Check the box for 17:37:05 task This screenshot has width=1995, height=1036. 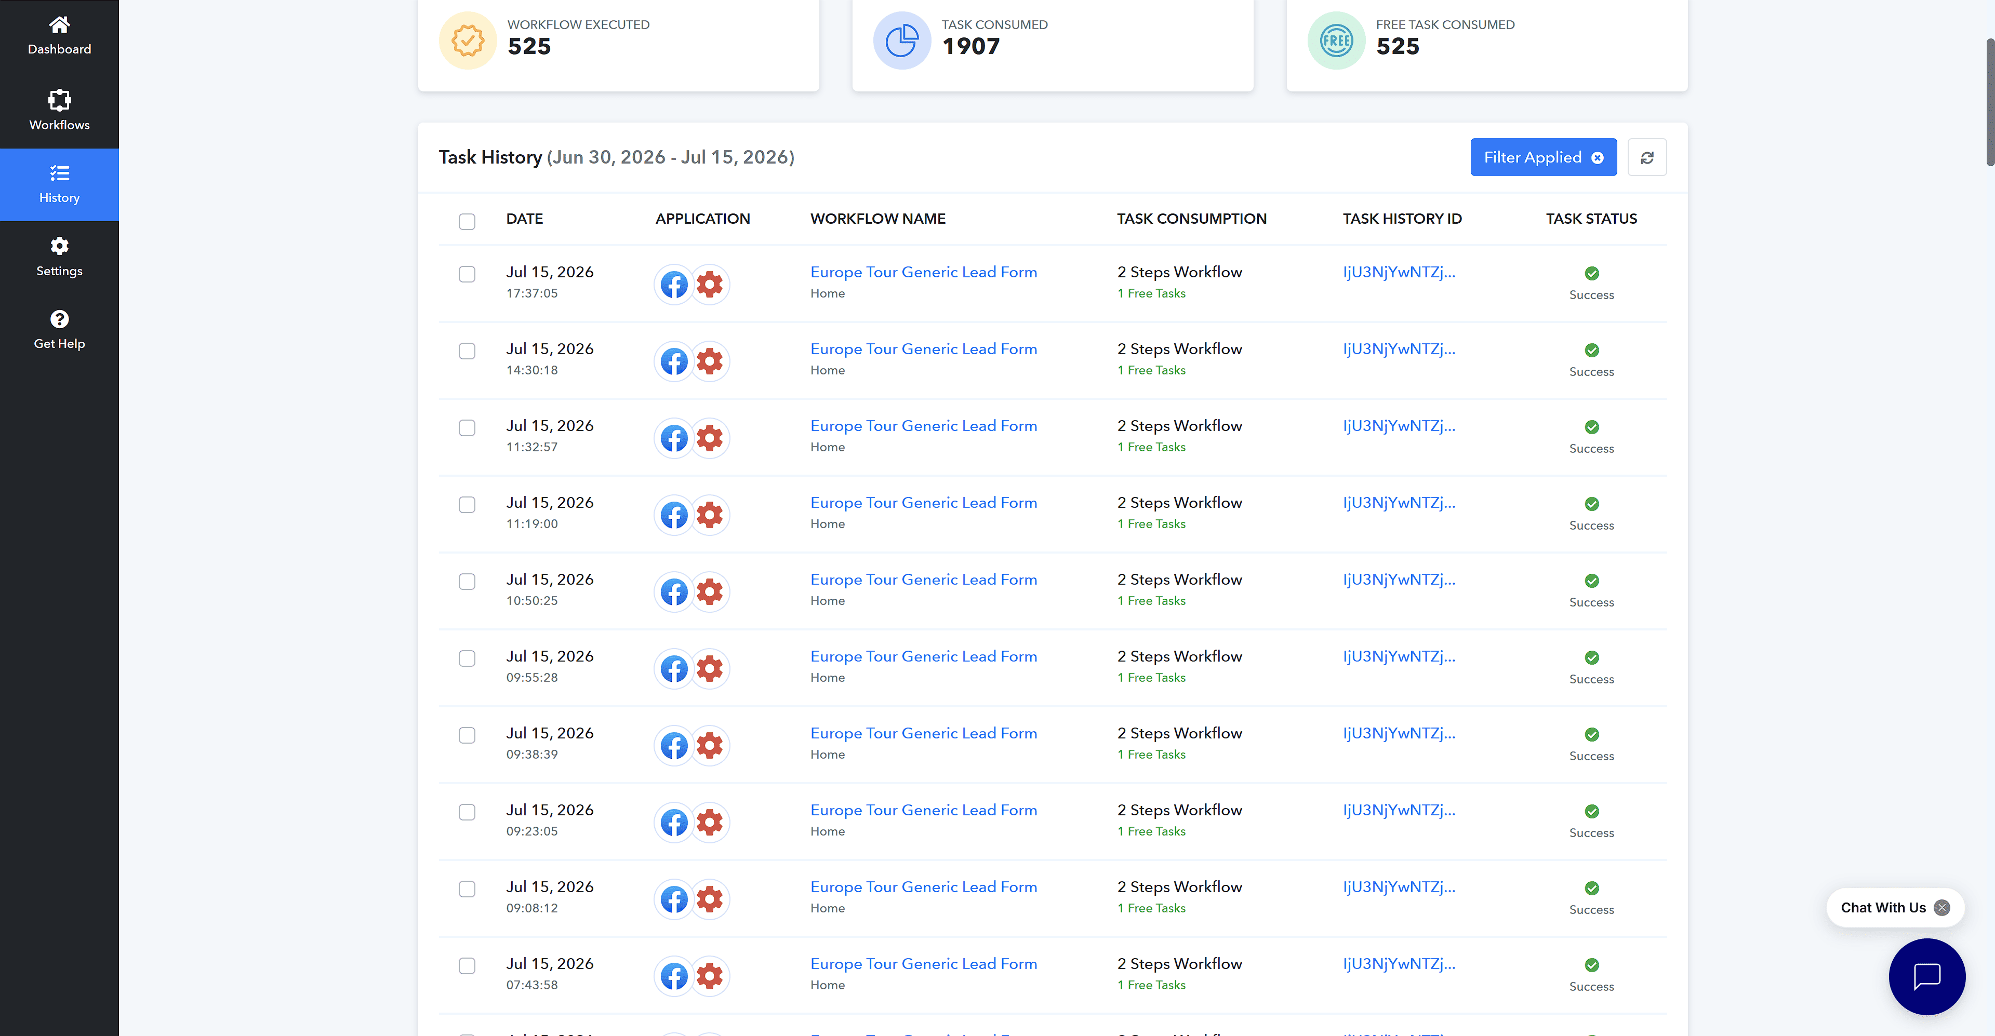pos(467,274)
